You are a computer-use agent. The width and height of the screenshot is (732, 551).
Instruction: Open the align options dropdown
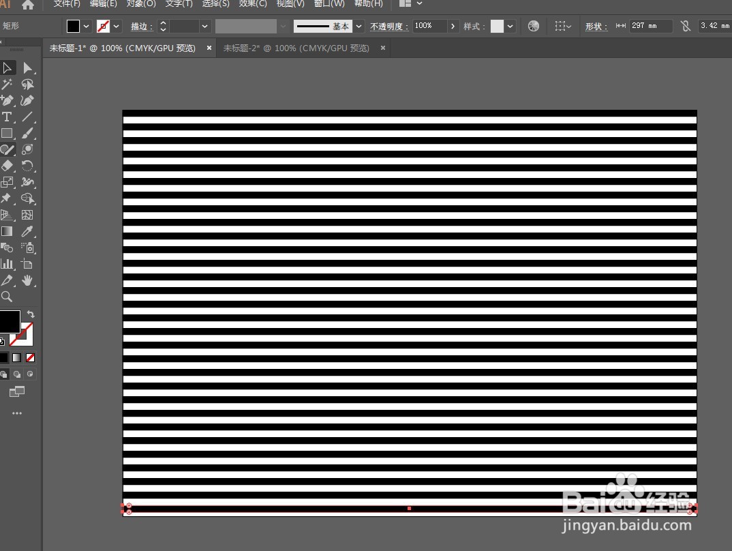(563, 26)
